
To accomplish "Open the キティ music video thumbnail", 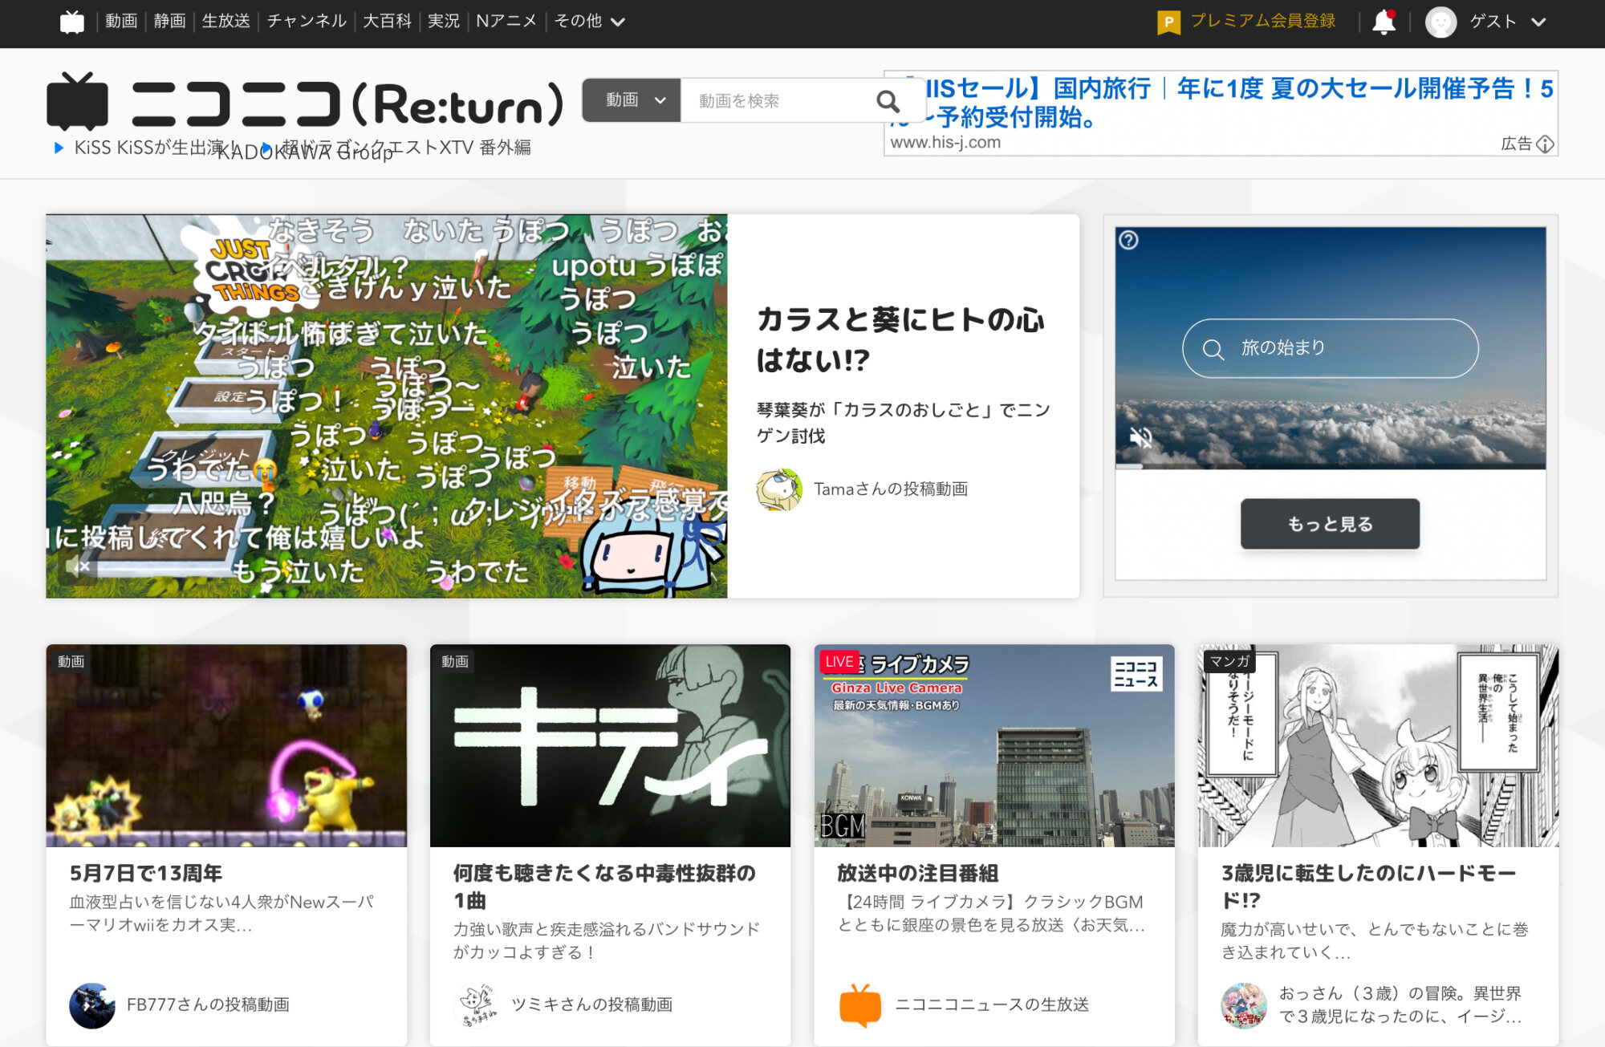I will [610, 745].
